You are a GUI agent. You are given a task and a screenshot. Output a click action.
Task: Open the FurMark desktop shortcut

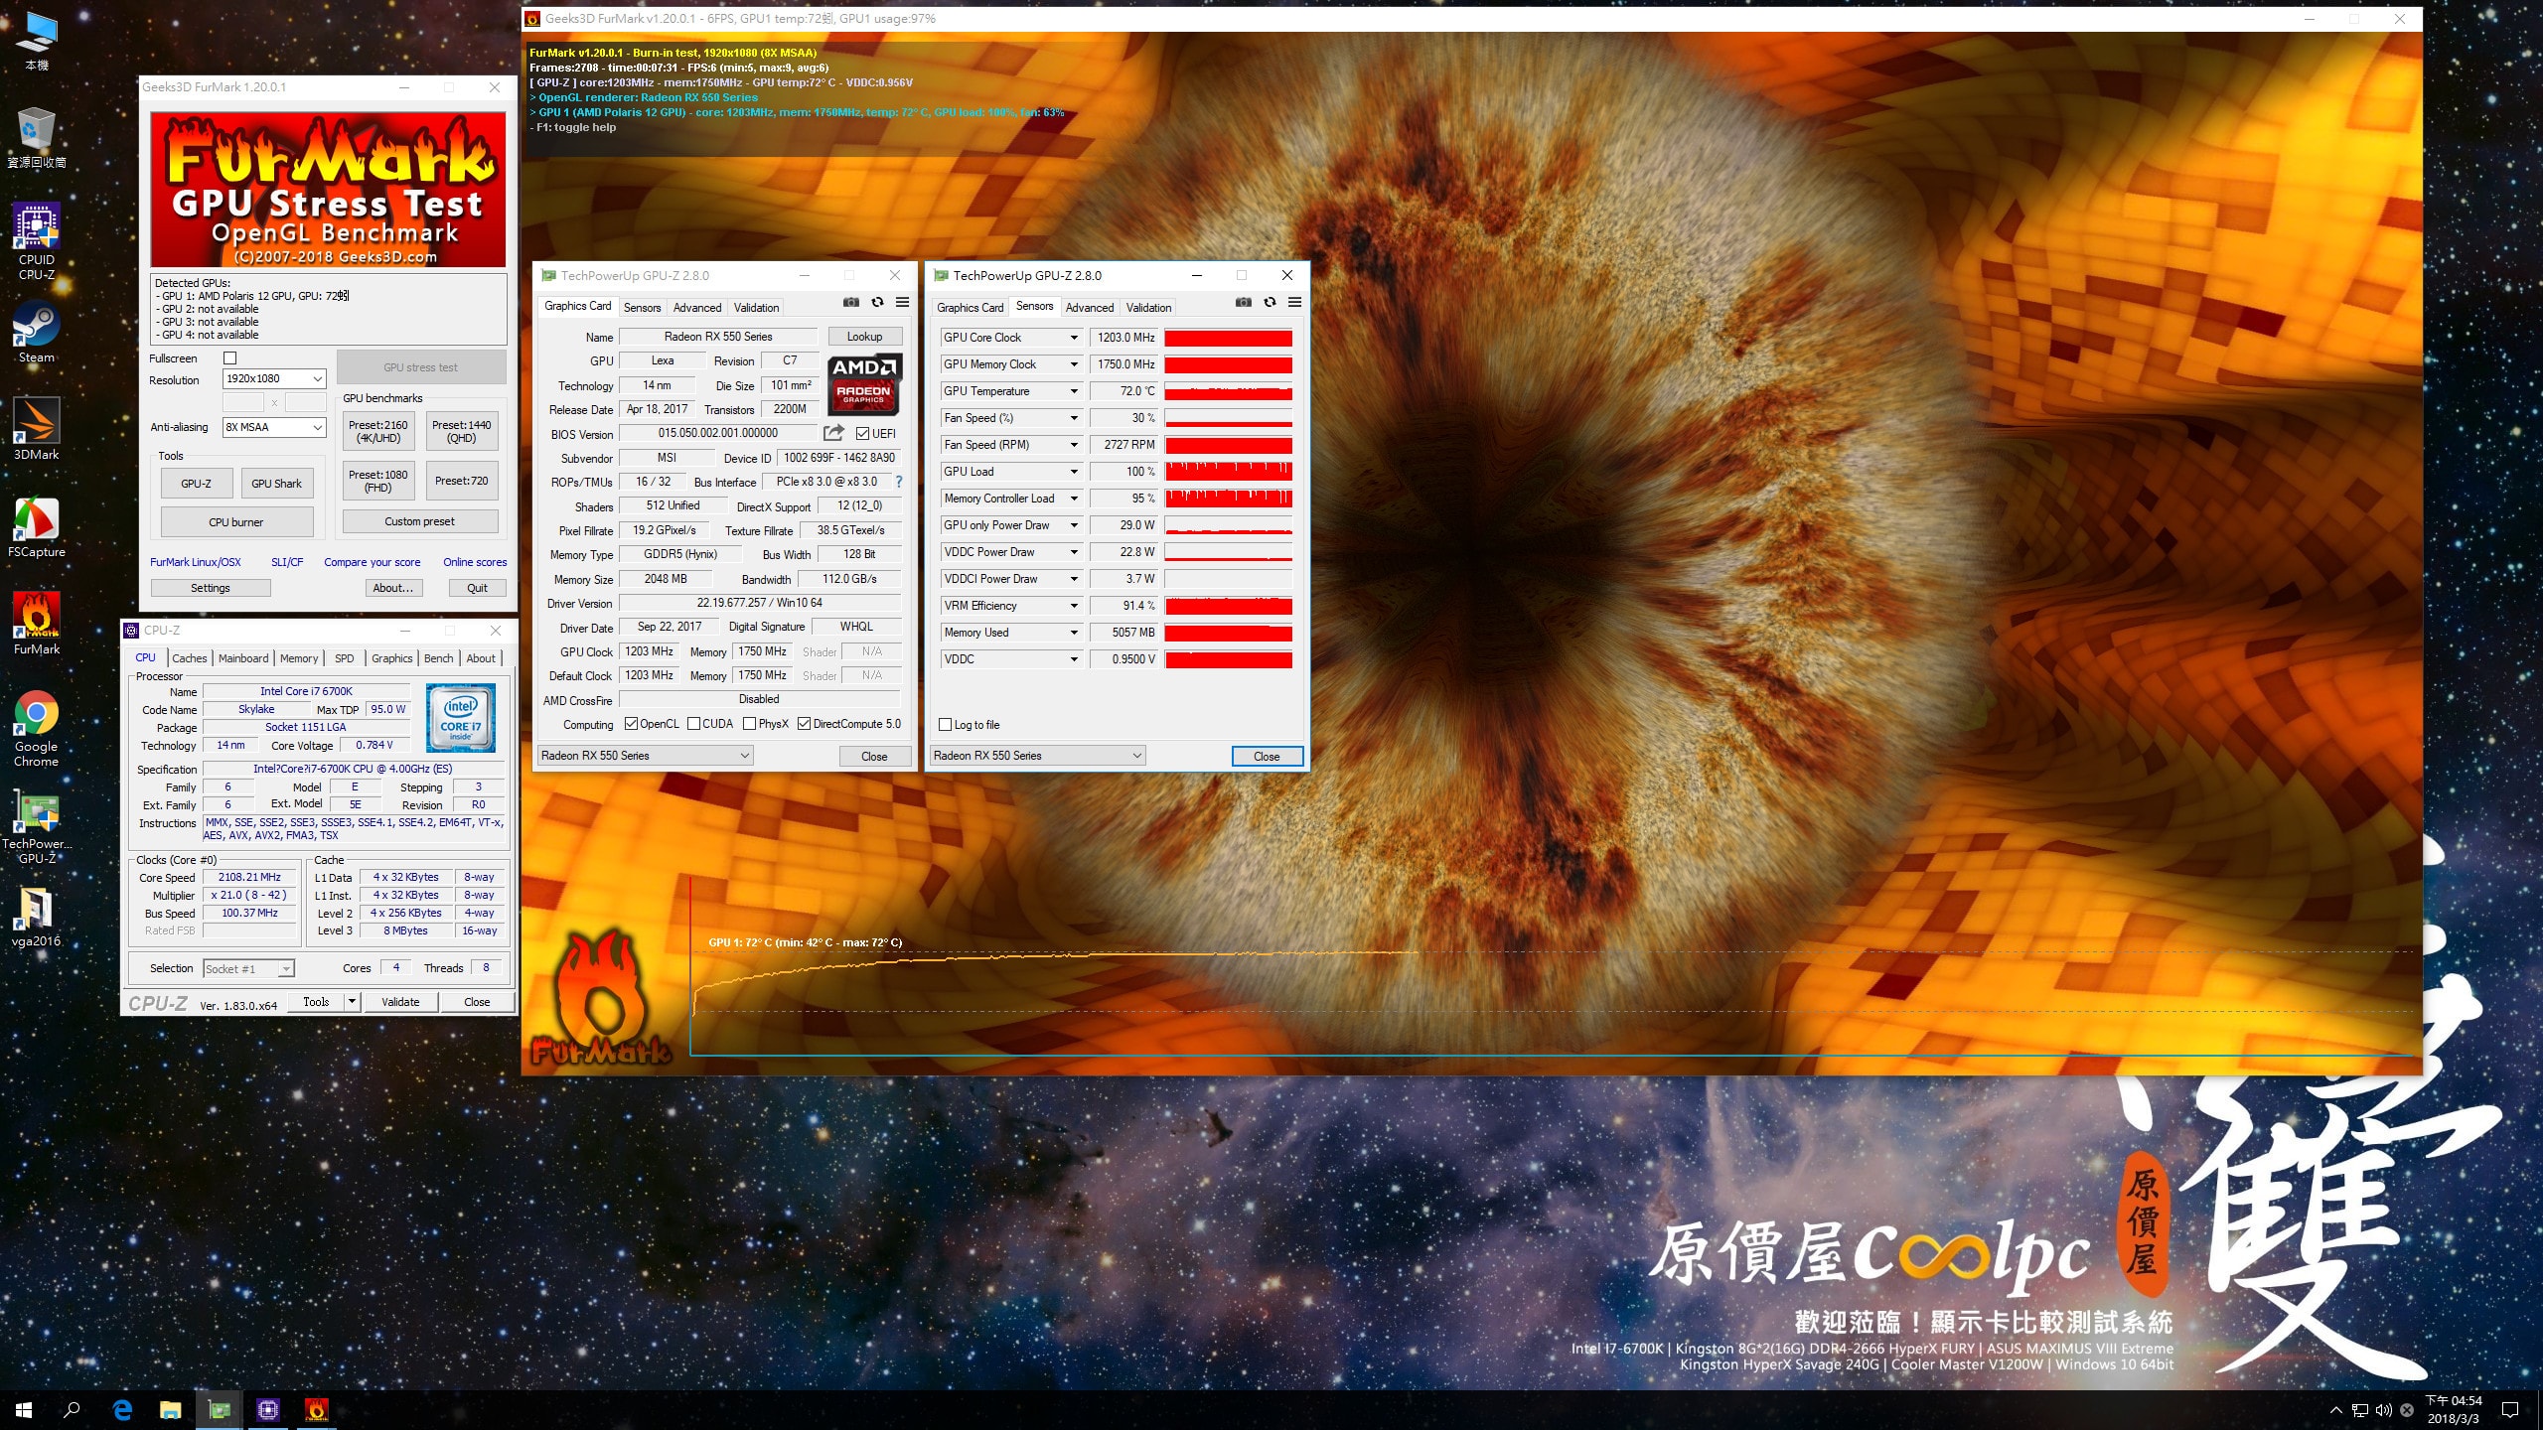click(37, 624)
